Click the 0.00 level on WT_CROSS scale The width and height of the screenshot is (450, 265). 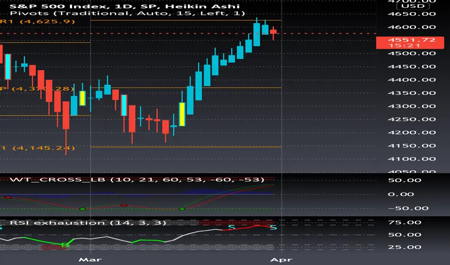pyautogui.click(x=401, y=194)
